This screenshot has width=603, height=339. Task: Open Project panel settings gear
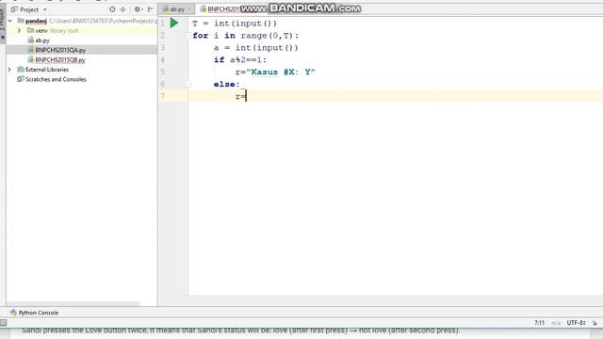[138, 9]
